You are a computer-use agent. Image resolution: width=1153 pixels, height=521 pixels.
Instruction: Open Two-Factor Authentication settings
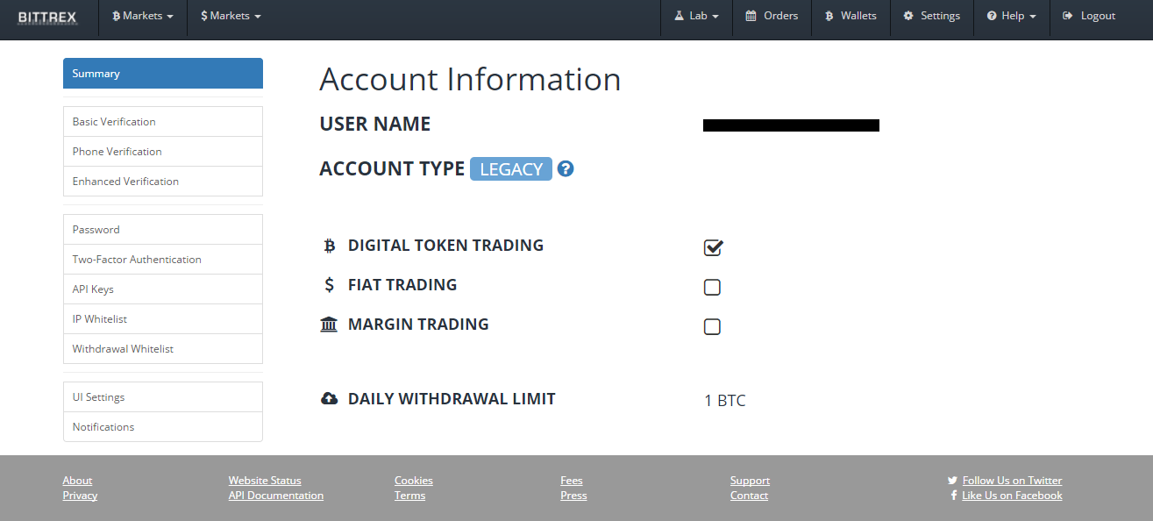click(163, 260)
